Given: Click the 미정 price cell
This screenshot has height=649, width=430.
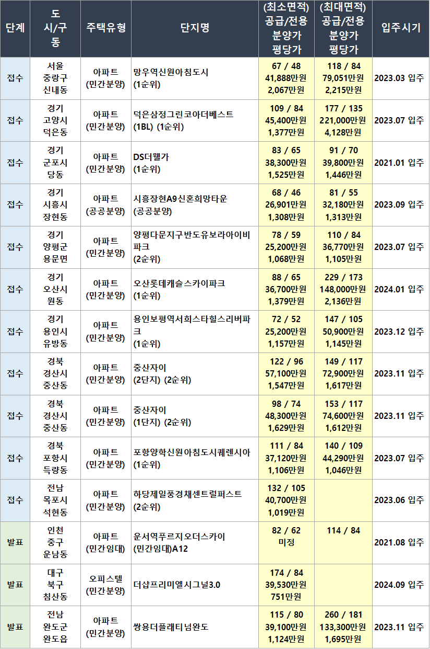Looking at the screenshot, I should point(286,543).
